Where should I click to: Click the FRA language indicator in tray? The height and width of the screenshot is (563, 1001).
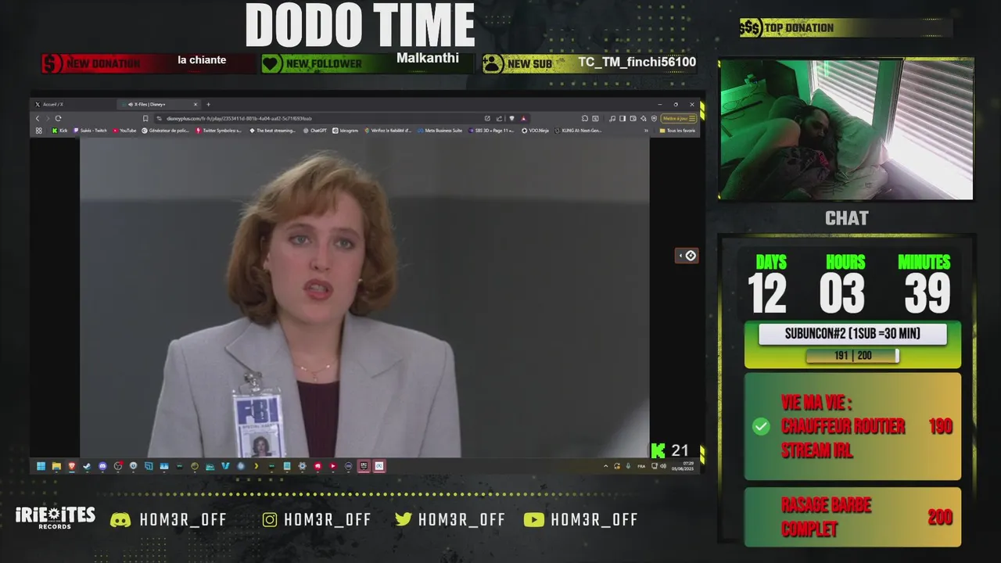(641, 466)
